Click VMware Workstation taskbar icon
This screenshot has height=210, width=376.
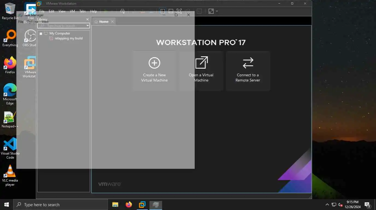[142, 205]
